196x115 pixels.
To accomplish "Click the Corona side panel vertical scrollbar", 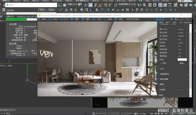I will click(190, 60).
